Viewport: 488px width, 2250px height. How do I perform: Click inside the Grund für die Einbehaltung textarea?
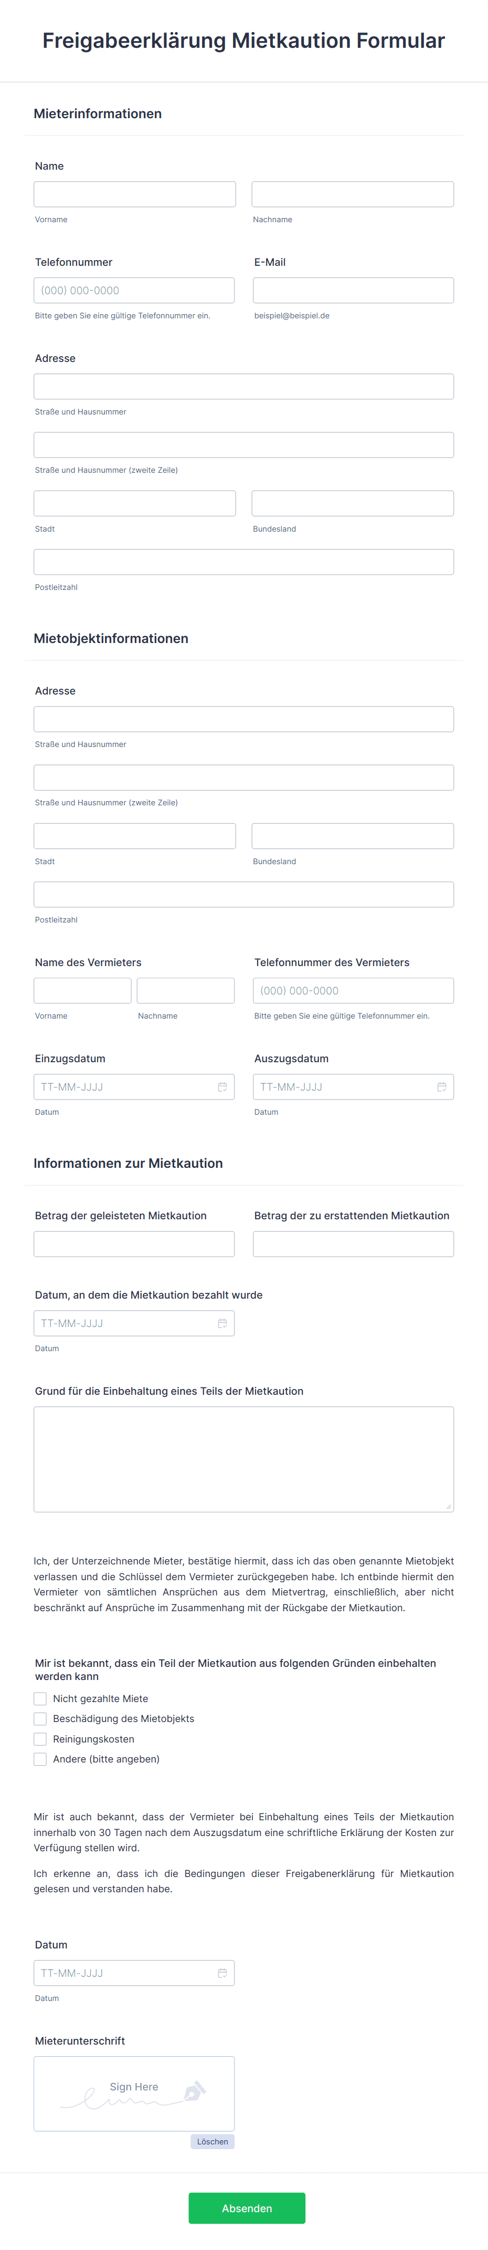coord(243,1454)
